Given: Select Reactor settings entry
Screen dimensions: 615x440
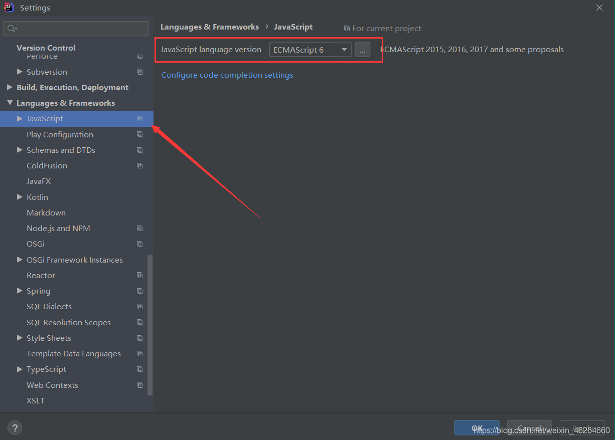Looking at the screenshot, I should tap(41, 275).
